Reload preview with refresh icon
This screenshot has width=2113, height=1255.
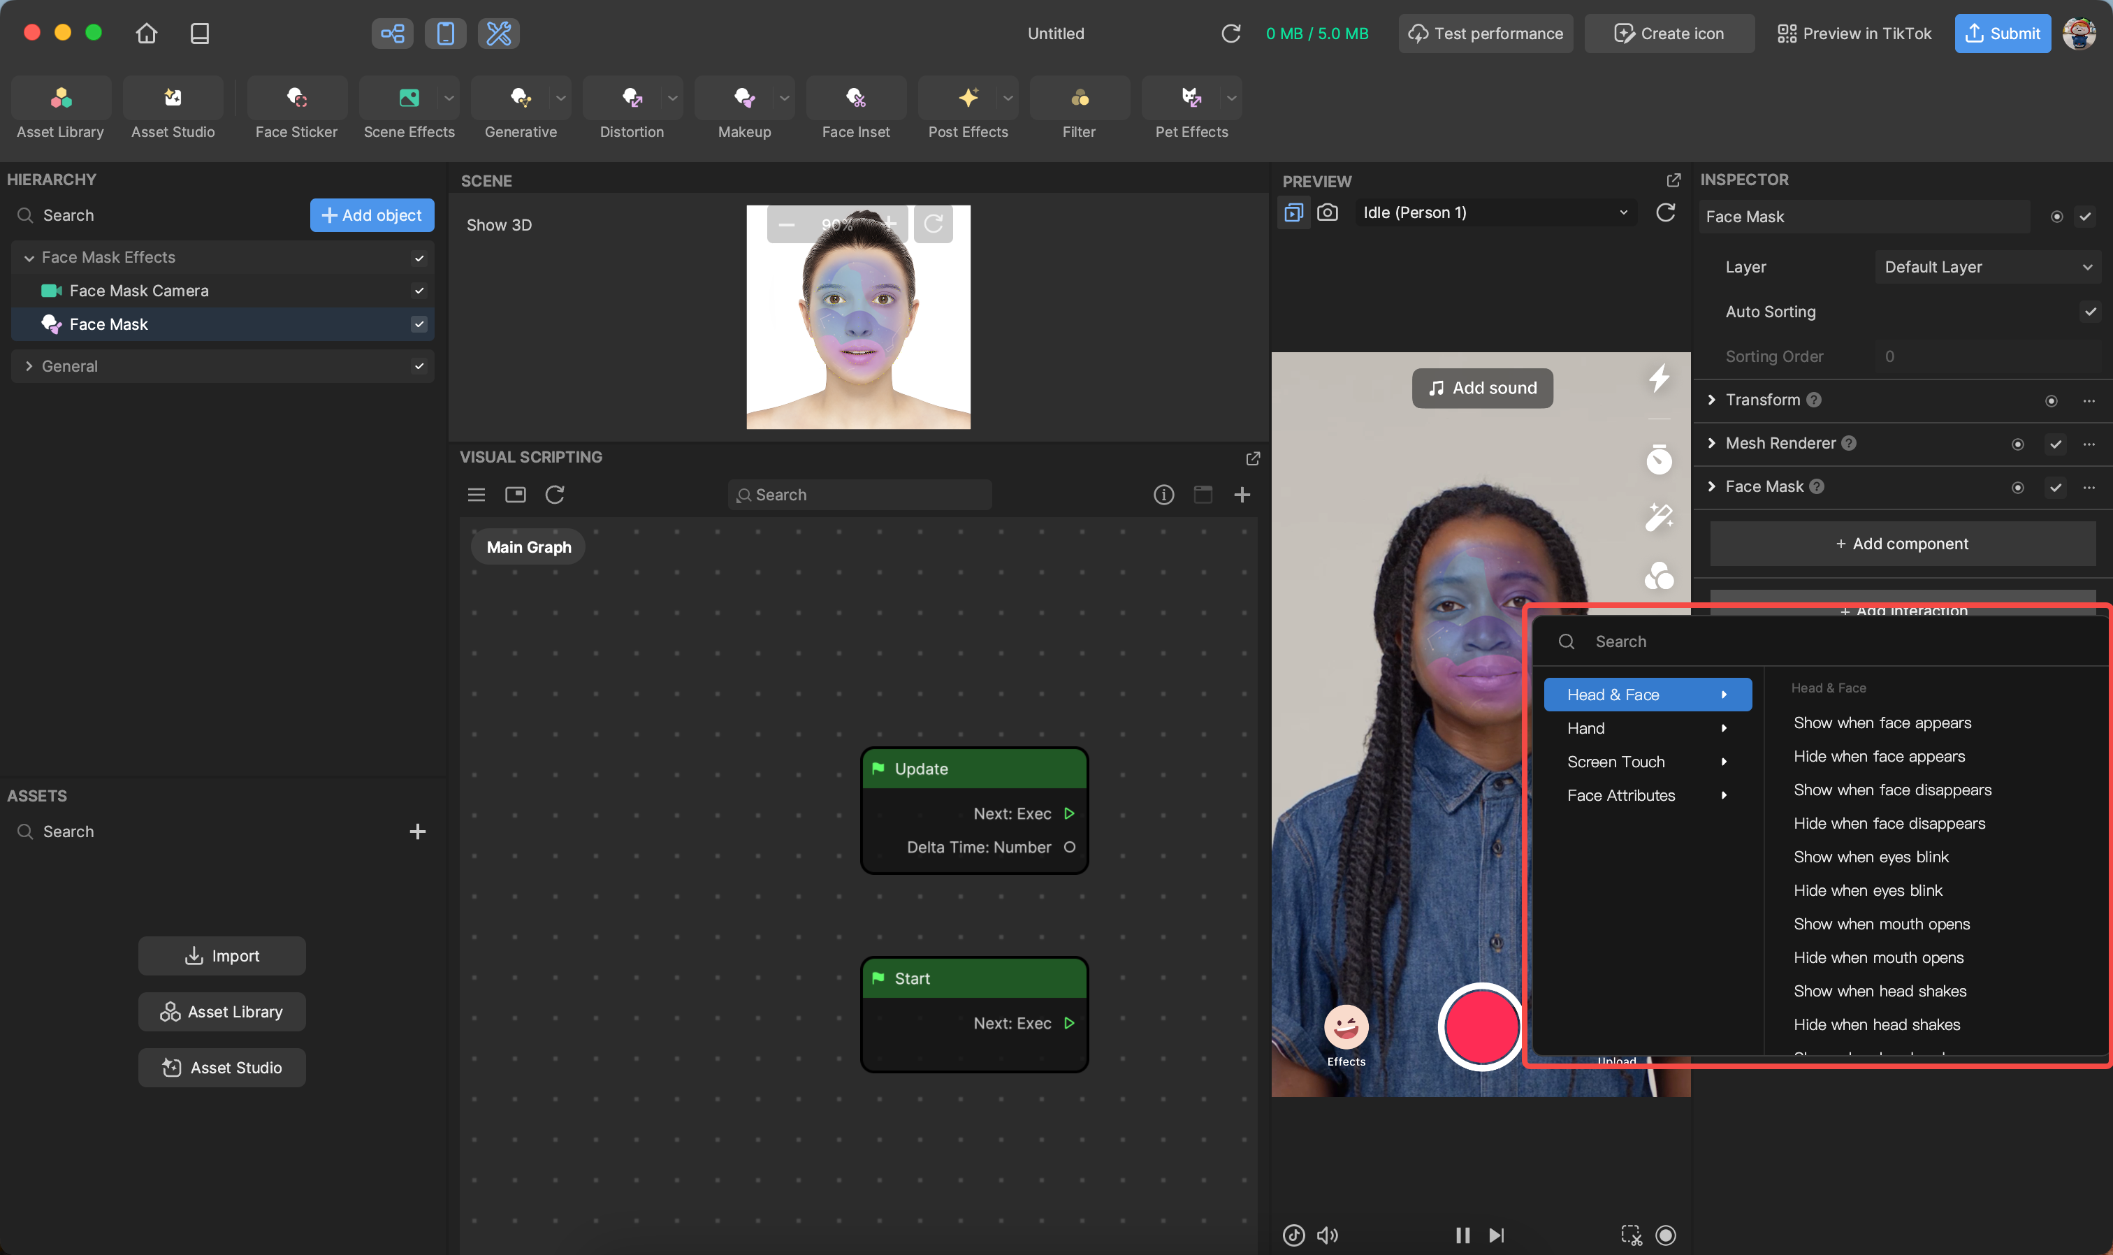click(x=1666, y=213)
